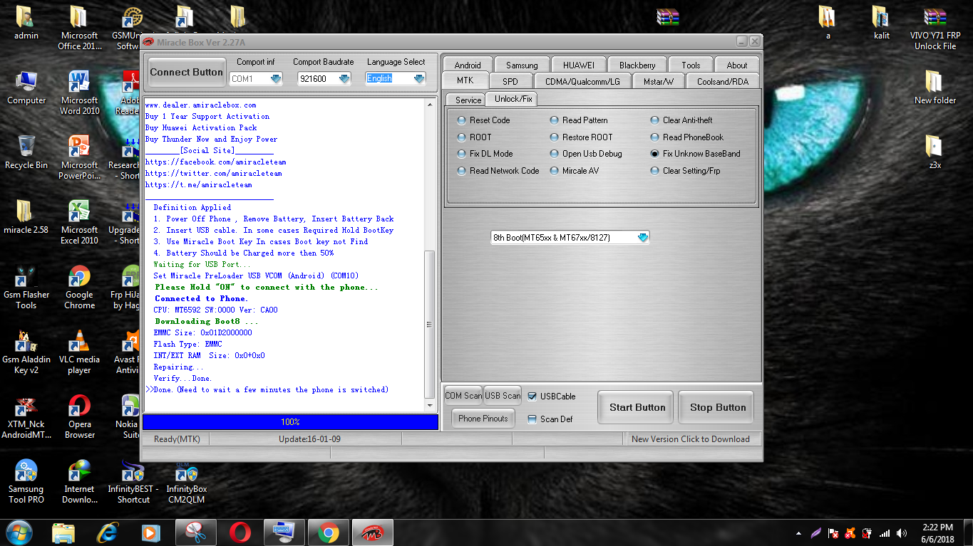Click the USB Scan button
The height and width of the screenshot is (546, 973).
(x=503, y=396)
